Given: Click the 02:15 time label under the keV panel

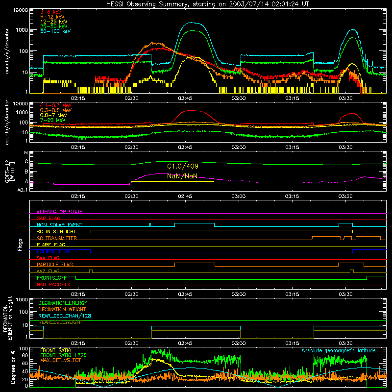Looking at the screenshot, I should pos(78,98).
